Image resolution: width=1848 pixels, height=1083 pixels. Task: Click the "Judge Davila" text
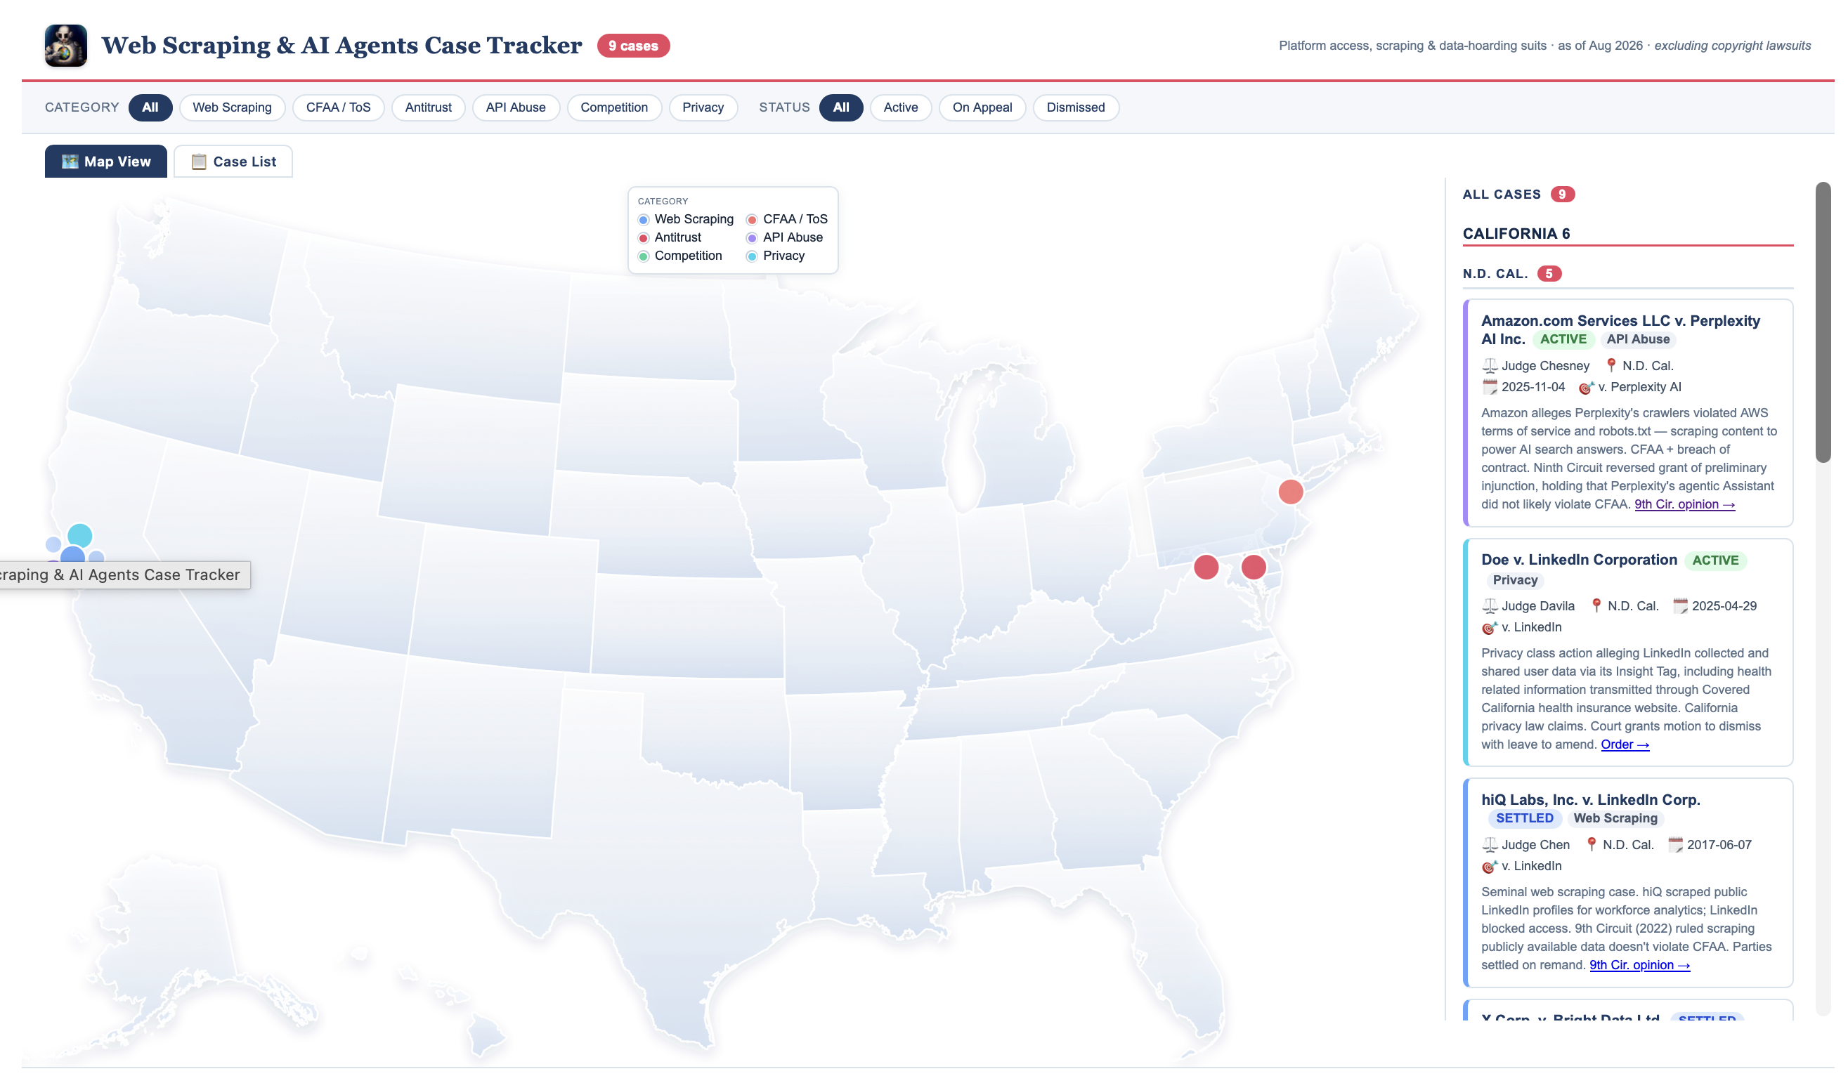tap(1538, 606)
